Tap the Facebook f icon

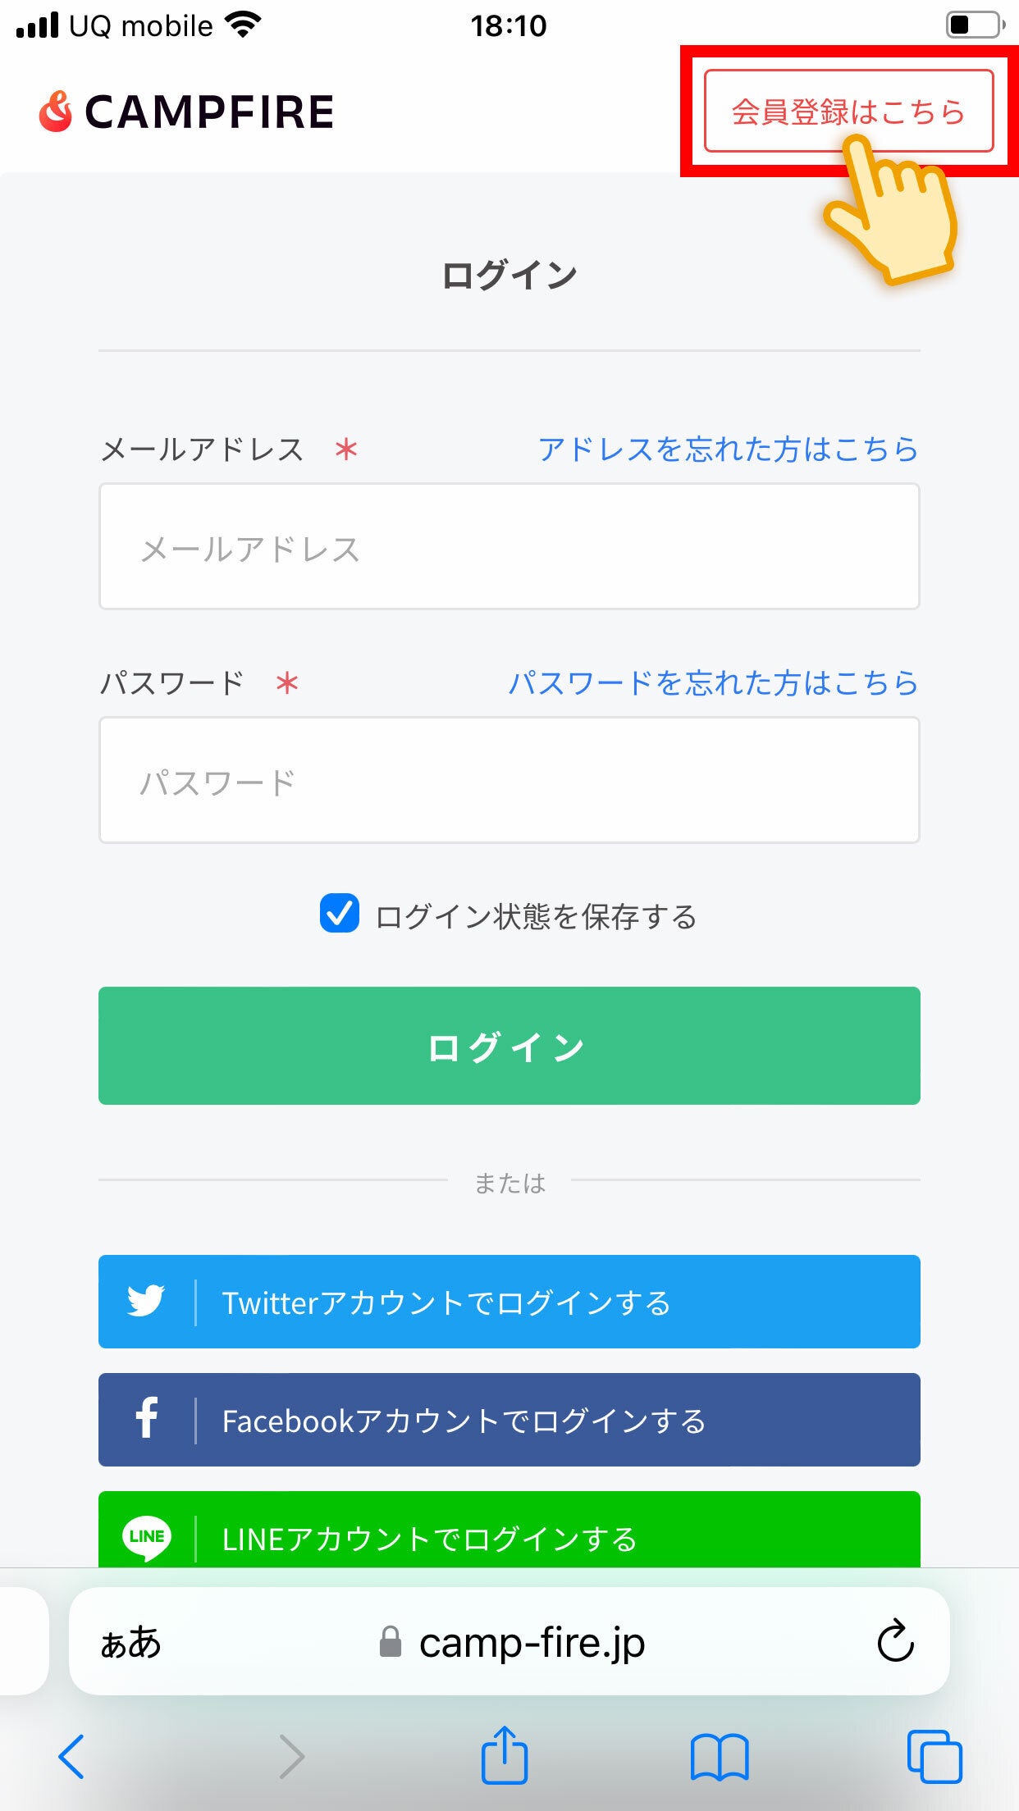147,1420
